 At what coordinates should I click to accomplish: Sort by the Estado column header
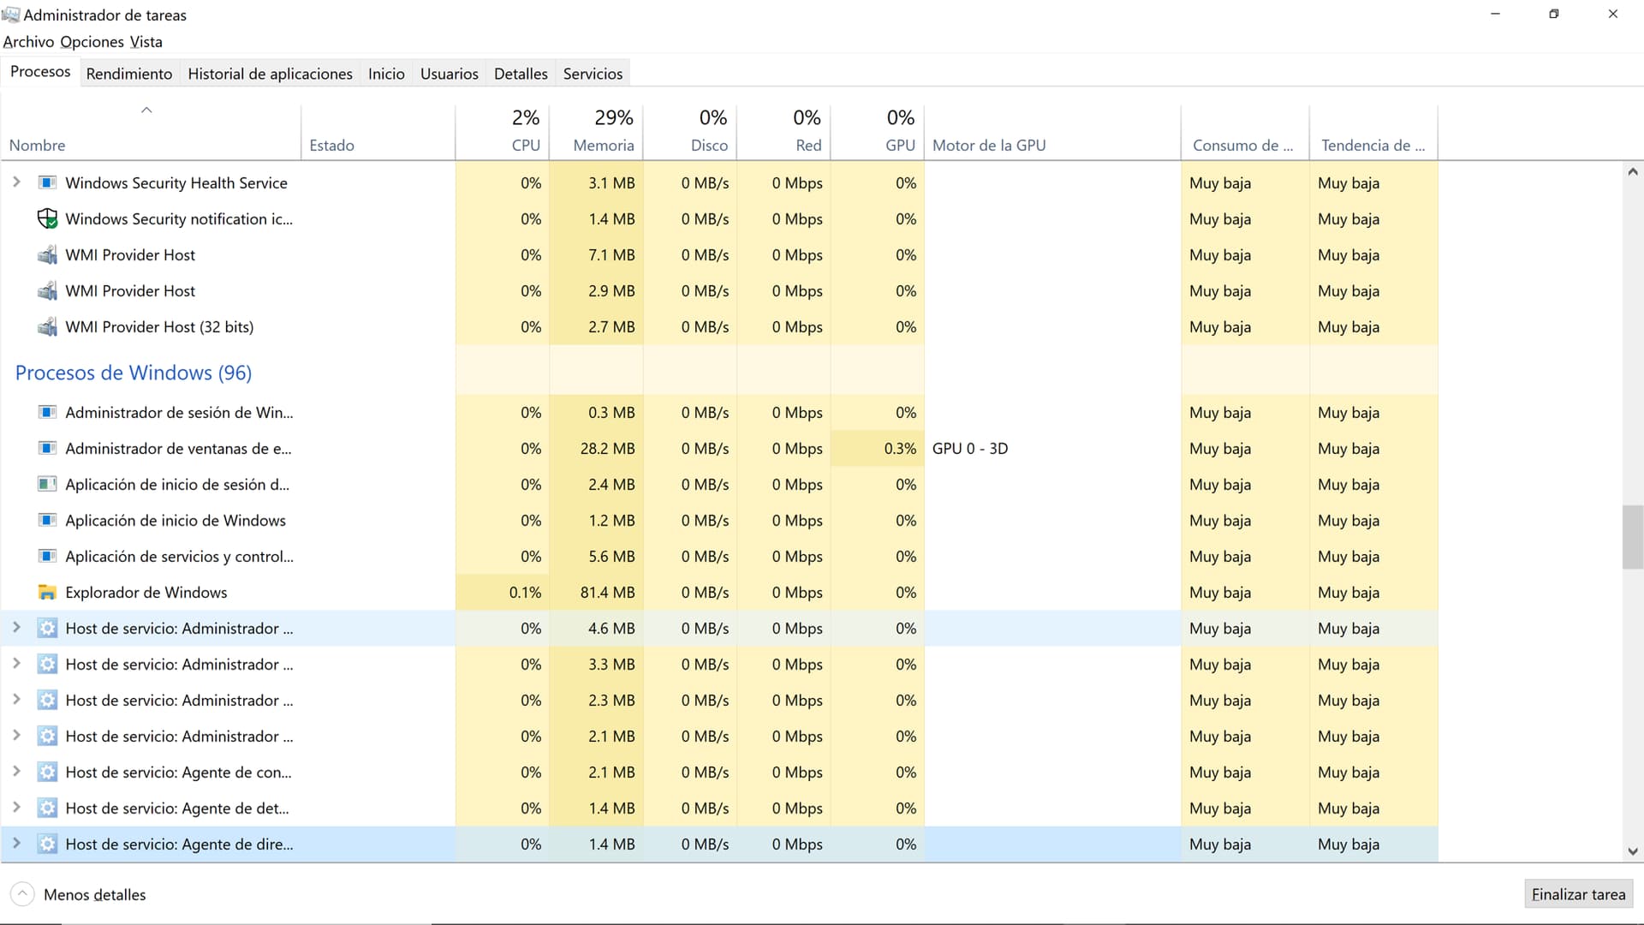(378, 133)
